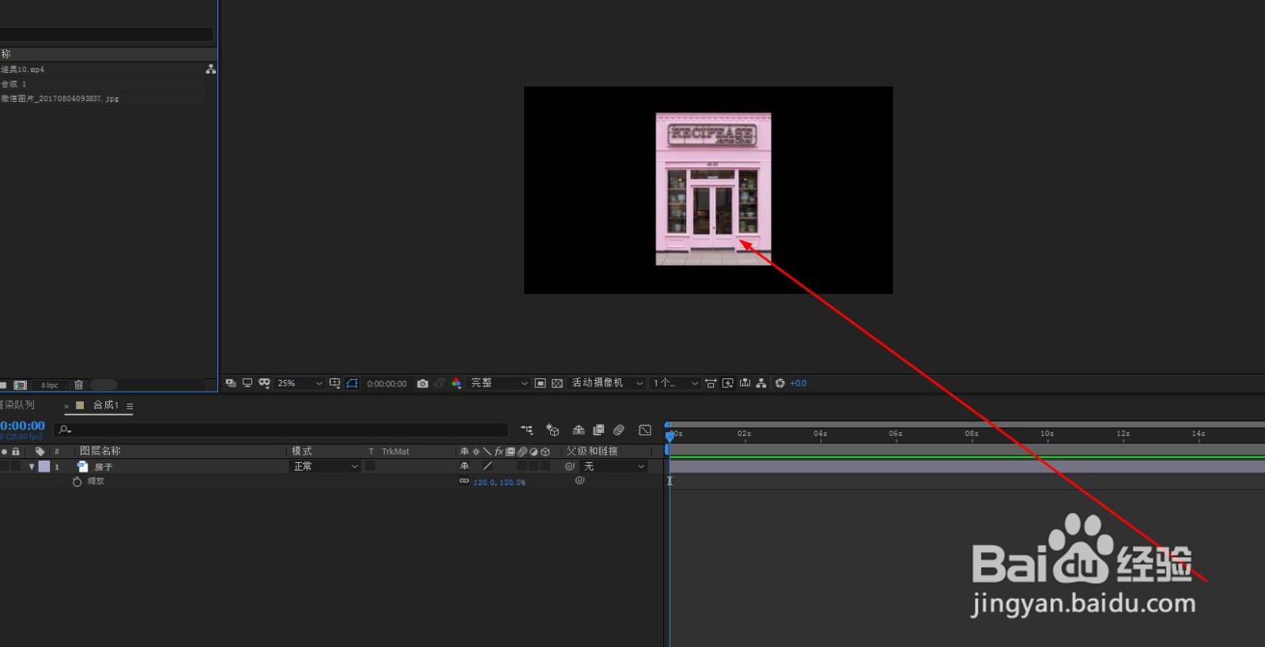Click the timeline layer search field

click(281, 429)
